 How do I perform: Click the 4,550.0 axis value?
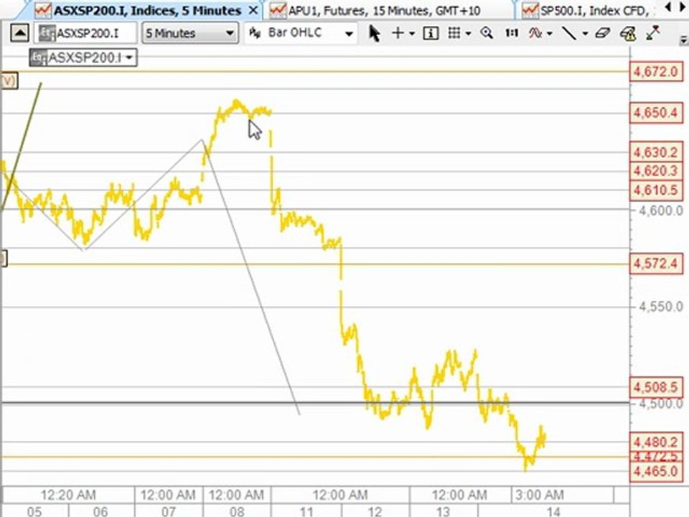pos(661,307)
